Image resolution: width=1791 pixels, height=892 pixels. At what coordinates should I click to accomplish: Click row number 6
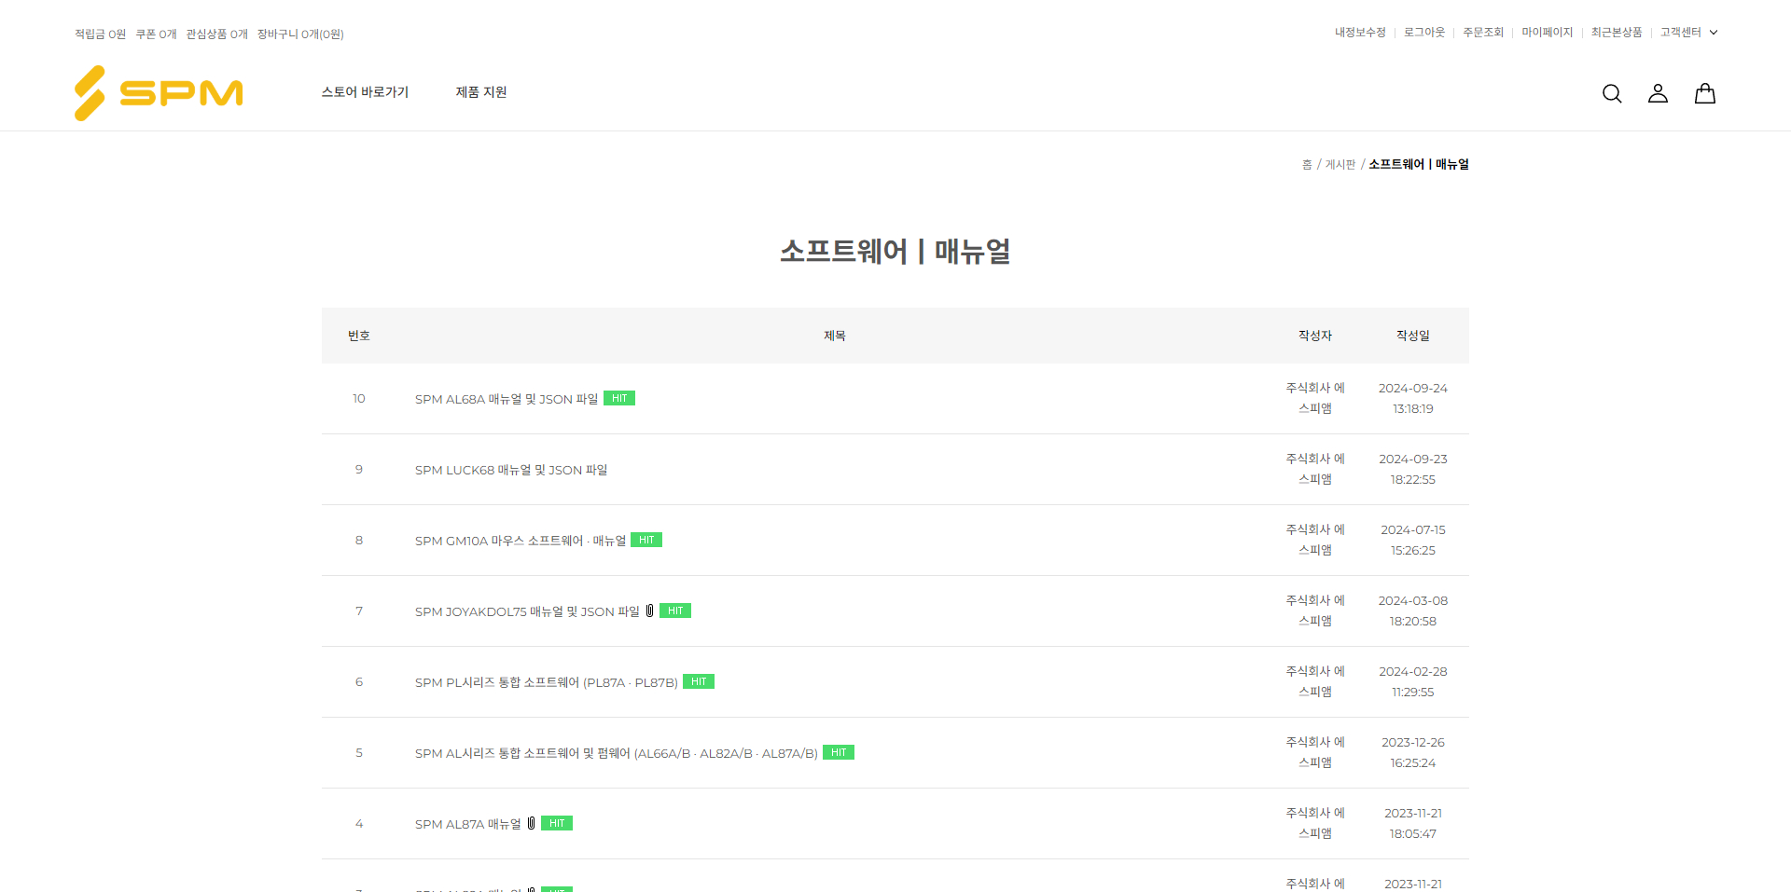pos(359,681)
